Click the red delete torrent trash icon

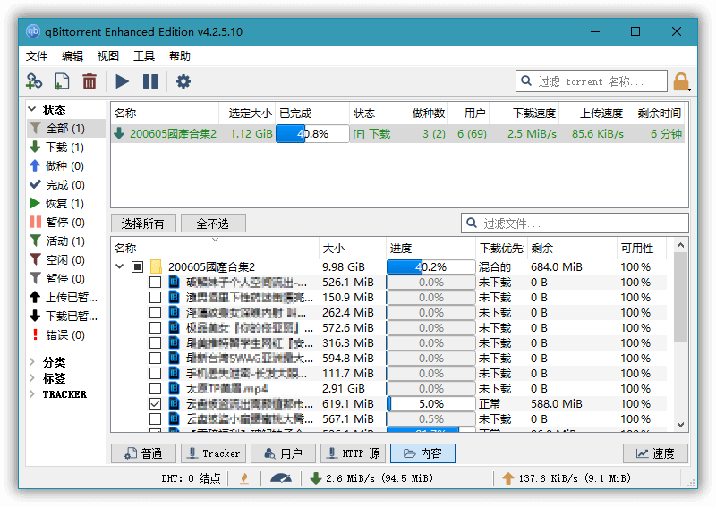[89, 81]
